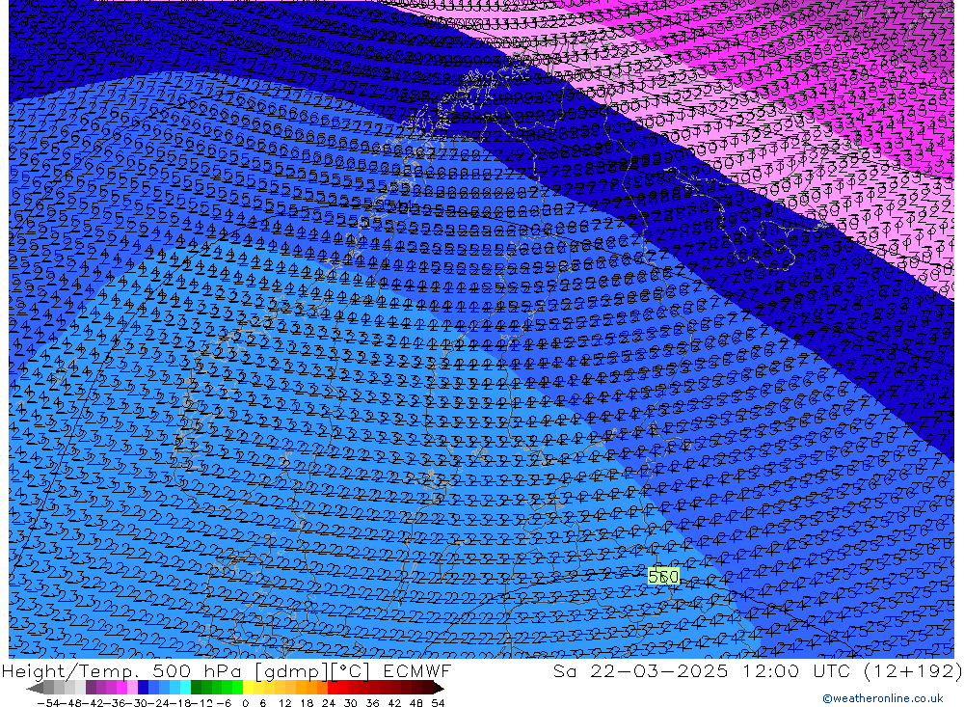
Task: Click the ECMWF model name text
Action: 416,671
